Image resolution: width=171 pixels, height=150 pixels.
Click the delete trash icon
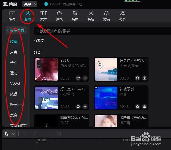(59, 133)
